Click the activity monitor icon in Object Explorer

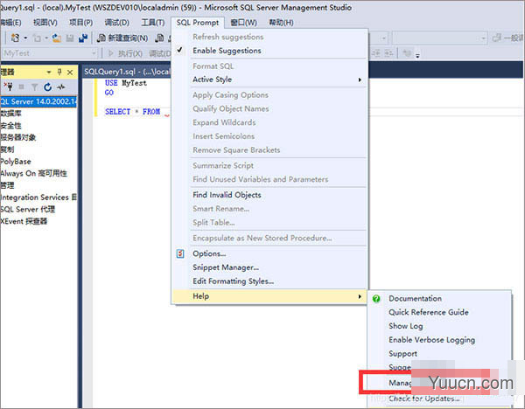pos(60,87)
